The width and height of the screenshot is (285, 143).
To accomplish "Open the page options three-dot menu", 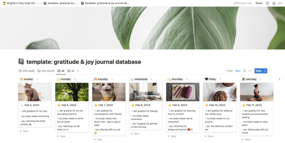I will [x=280, y=3].
